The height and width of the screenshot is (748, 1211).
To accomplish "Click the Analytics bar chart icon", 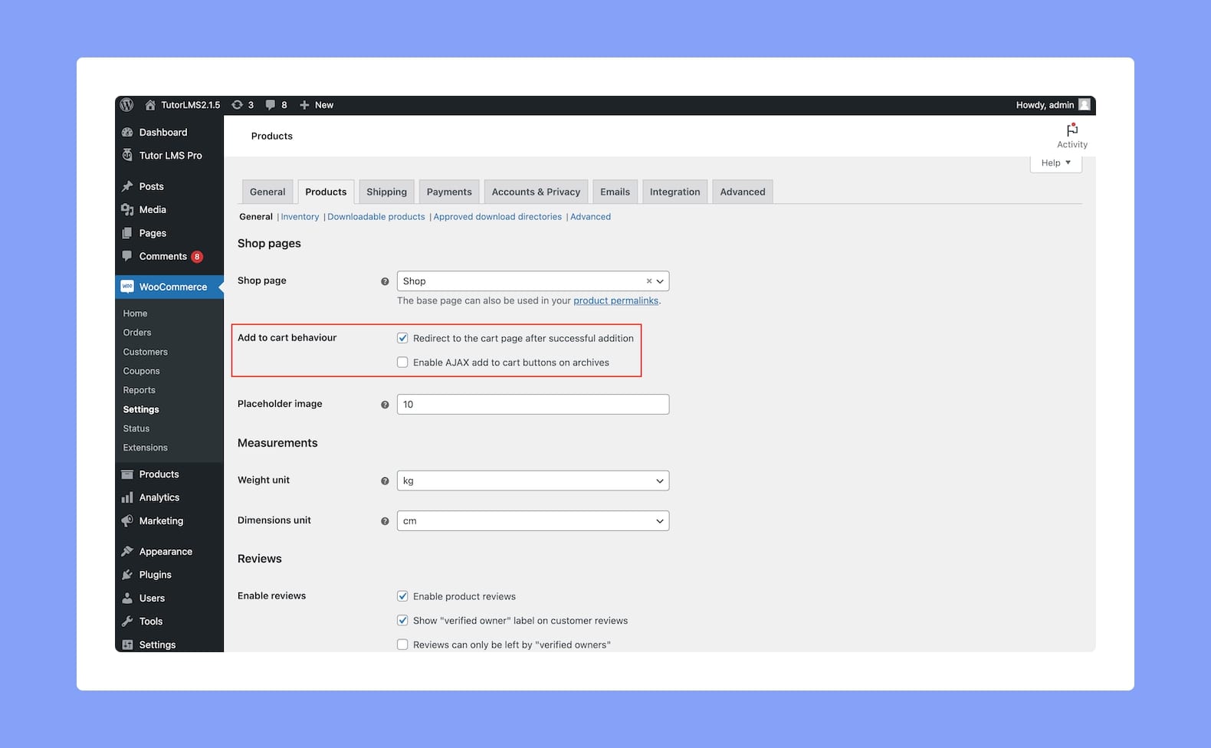I will (x=127, y=497).
